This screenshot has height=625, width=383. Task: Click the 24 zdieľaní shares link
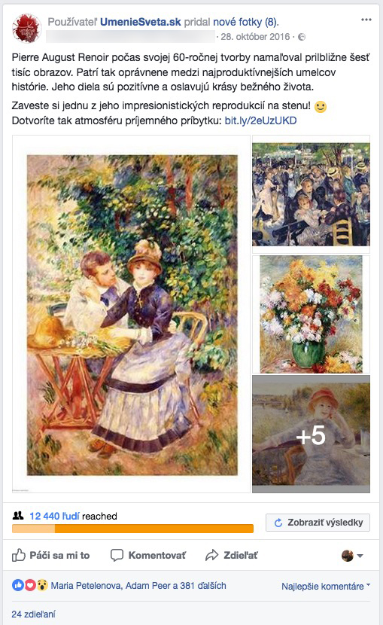pyautogui.click(x=33, y=614)
